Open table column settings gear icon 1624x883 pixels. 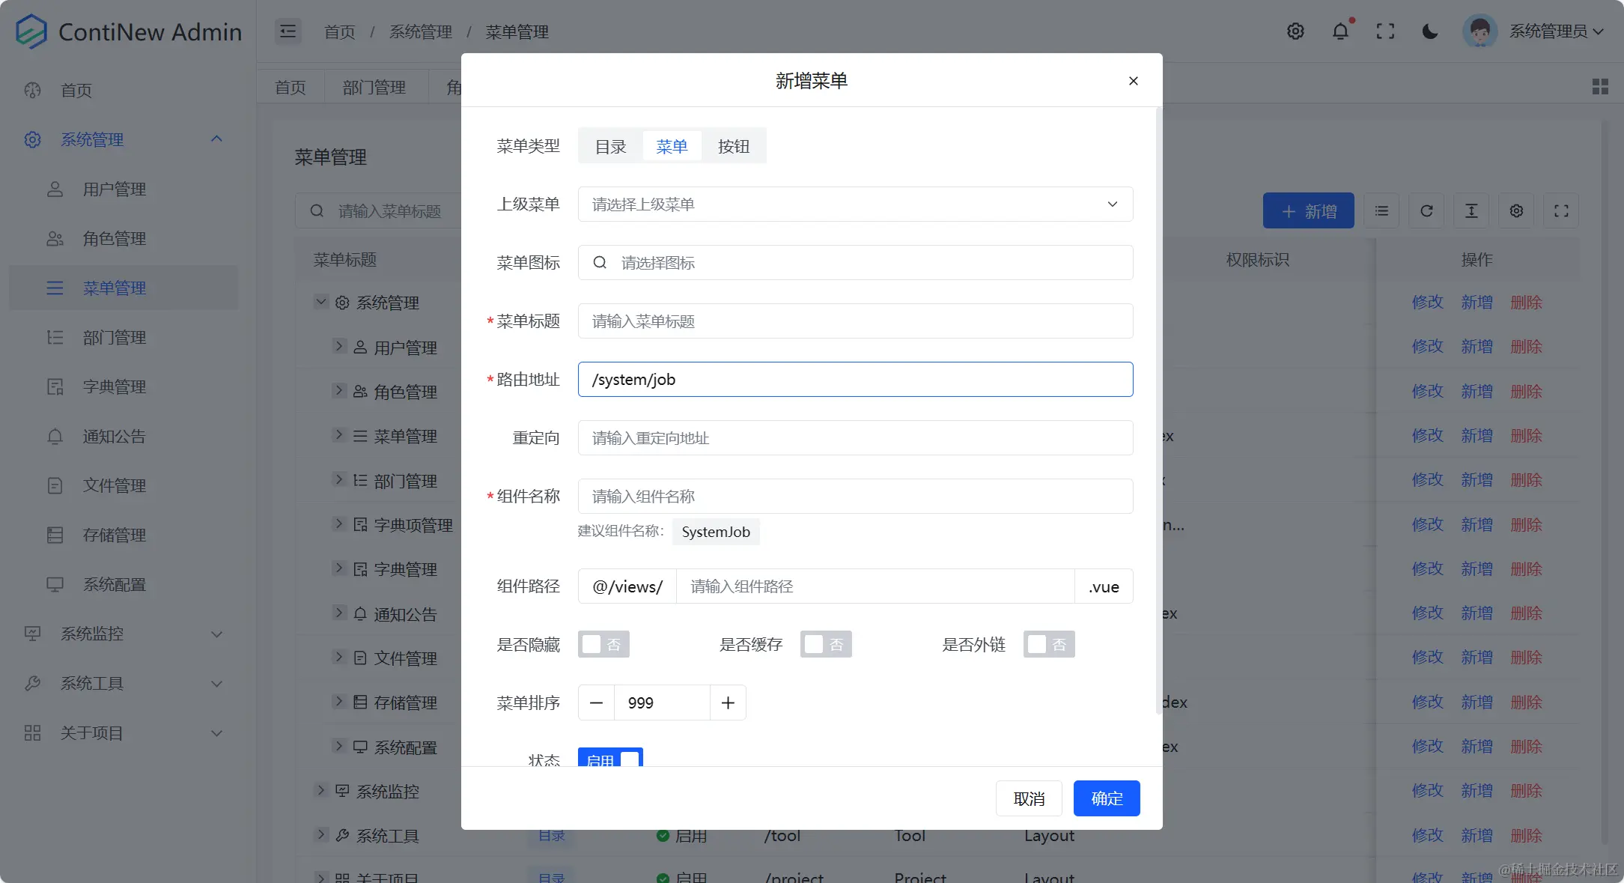click(1516, 210)
